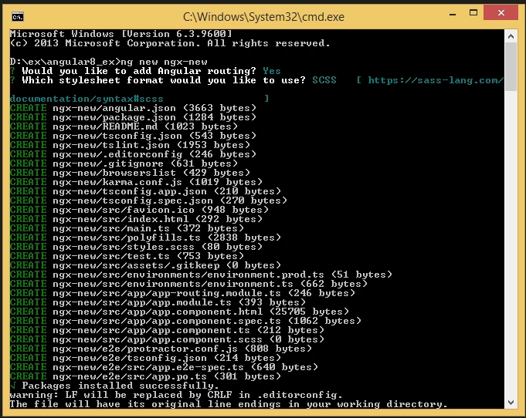Viewport: 526px width, 418px height.
Task: Click the ngx-new/.gitignore line
Action: (124, 163)
